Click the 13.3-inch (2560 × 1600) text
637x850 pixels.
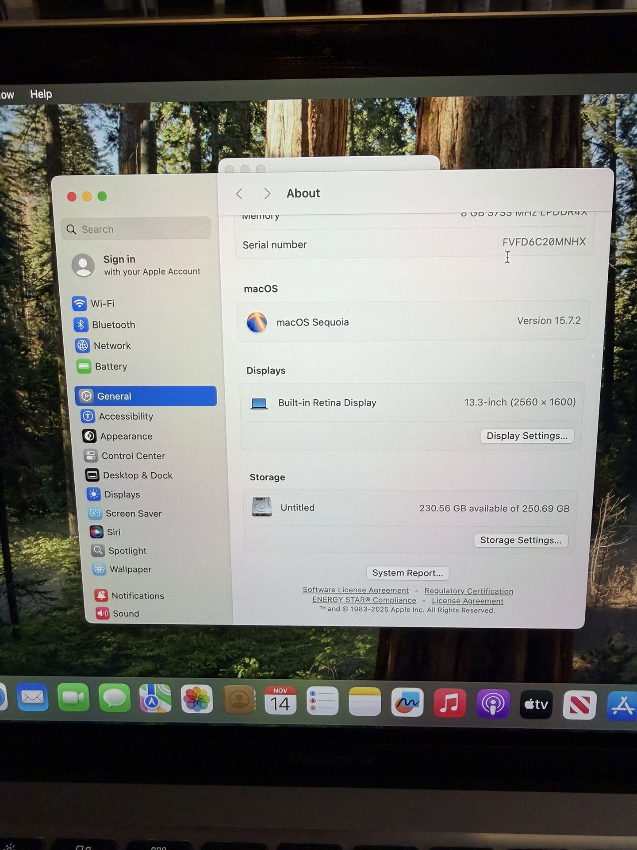pyautogui.click(x=520, y=402)
